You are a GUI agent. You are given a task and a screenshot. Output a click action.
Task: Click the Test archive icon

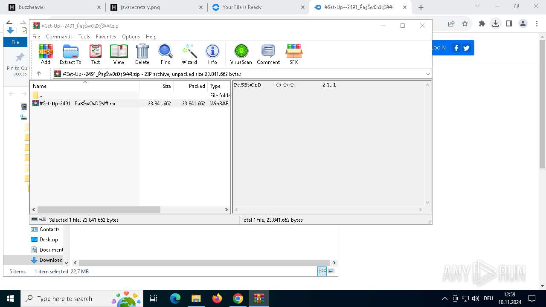click(96, 54)
